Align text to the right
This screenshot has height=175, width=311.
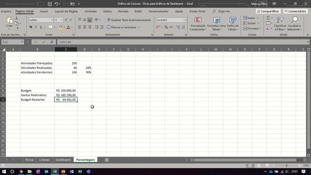click(x=89, y=27)
